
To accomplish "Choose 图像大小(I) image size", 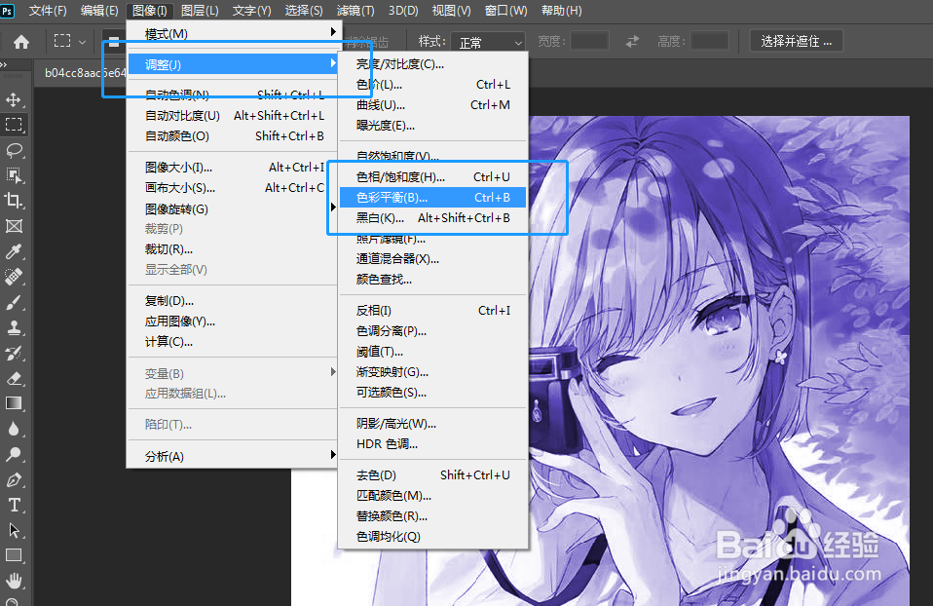I will 232,168.
